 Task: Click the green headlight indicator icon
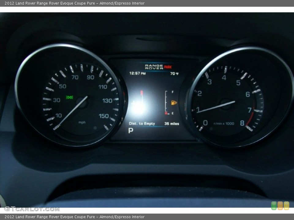pyautogui.click(x=70, y=97)
